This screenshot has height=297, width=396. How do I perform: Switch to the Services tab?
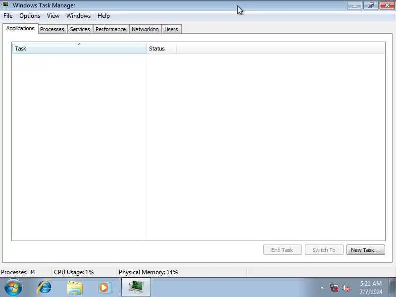tap(80, 29)
